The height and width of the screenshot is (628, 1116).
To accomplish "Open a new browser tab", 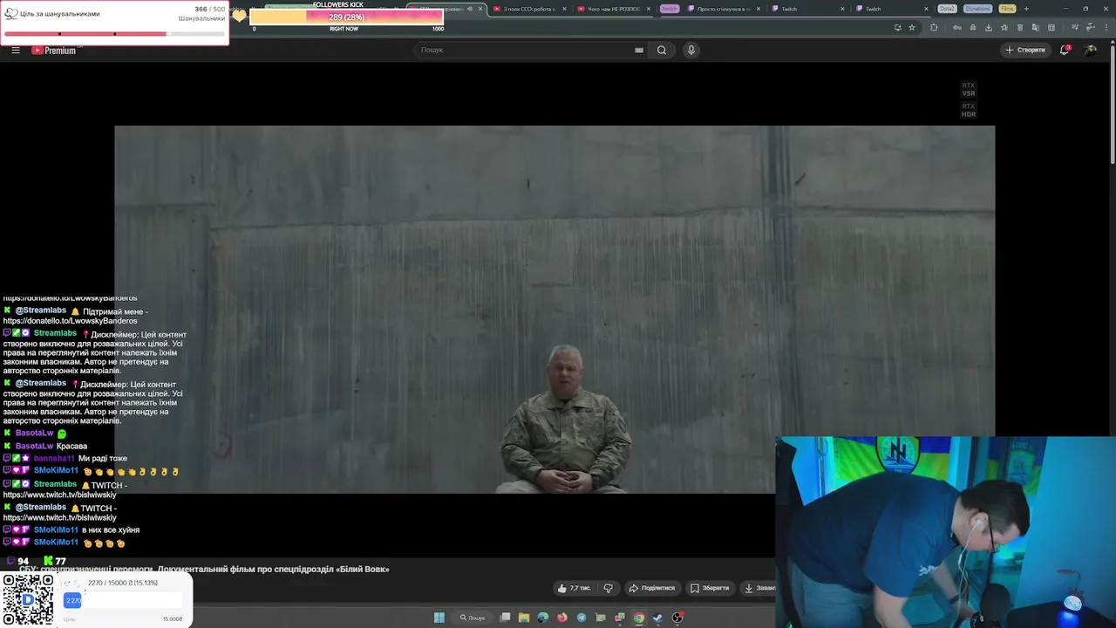I will point(1026,9).
